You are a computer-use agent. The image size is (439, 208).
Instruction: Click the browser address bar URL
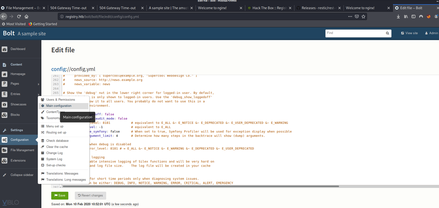pyautogui.click(x=102, y=16)
